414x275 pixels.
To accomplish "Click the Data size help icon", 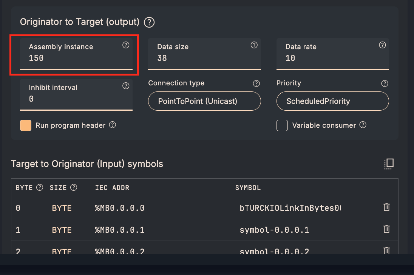I will 254,45.
